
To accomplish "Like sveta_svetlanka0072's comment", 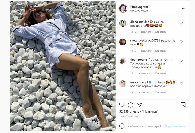I will pyautogui.click(x=181, y=42).
